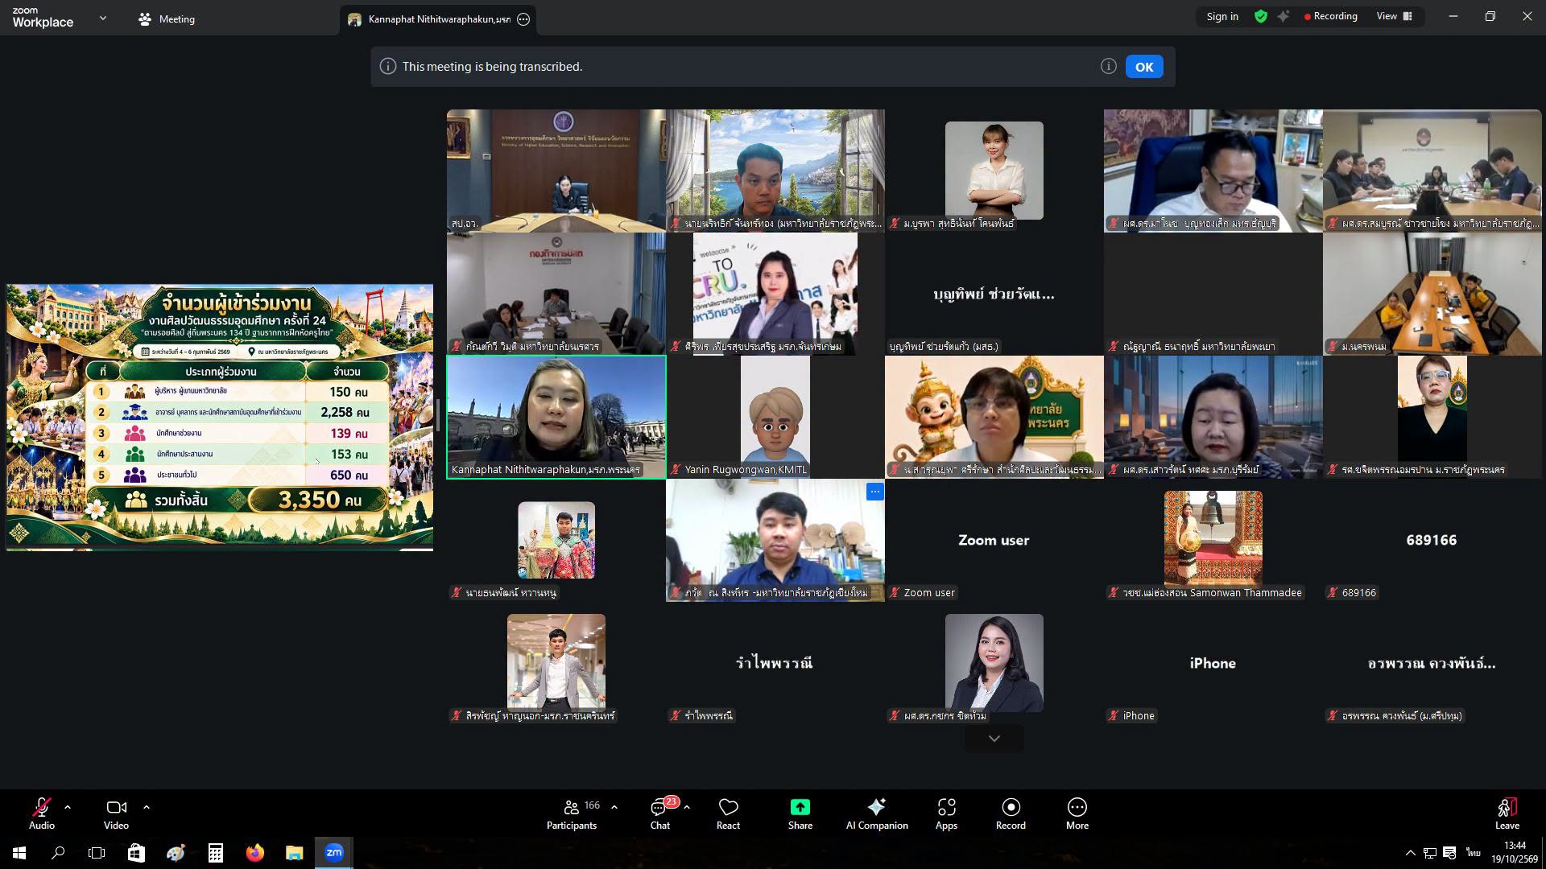Image resolution: width=1546 pixels, height=869 pixels.
Task: Start recording with the Record button
Action: pyautogui.click(x=1011, y=813)
